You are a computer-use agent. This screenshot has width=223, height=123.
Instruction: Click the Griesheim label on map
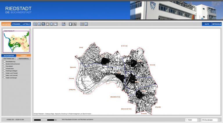[152, 65]
